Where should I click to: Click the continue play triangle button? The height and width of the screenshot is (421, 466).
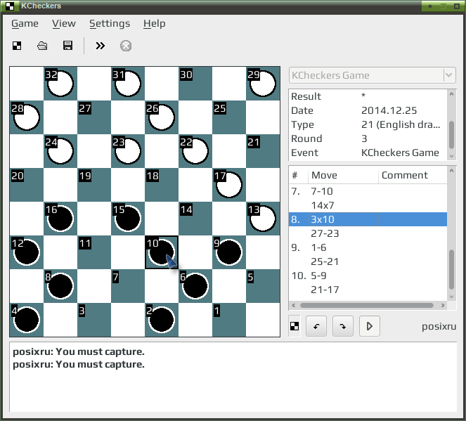pos(370,326)
